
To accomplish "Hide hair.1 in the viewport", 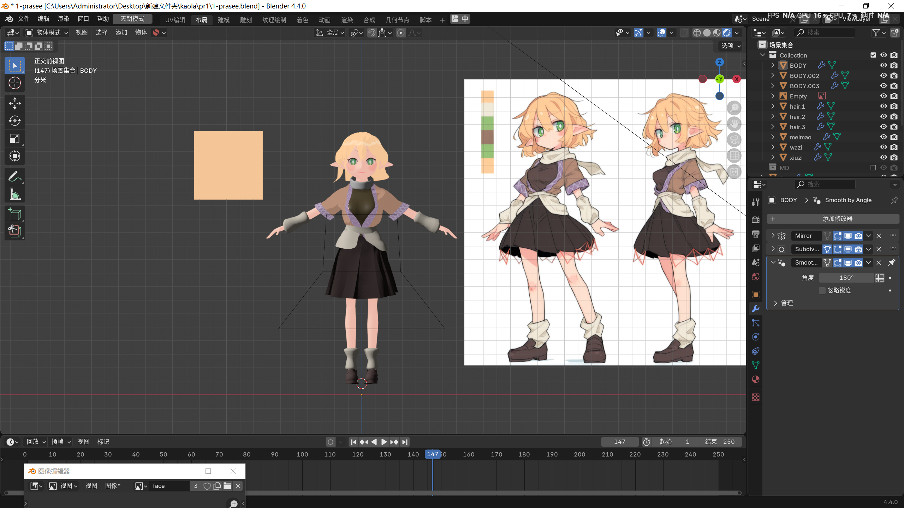I will tap(884, 106).
